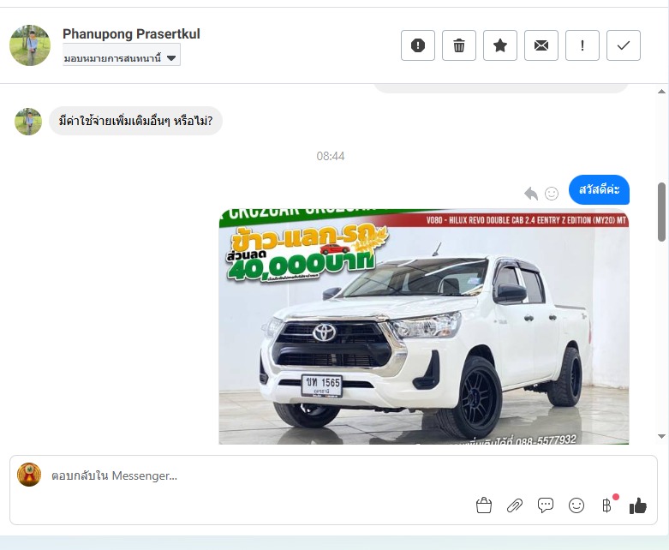
Task: Send a thumbs up like
Action: pos(638,506)
